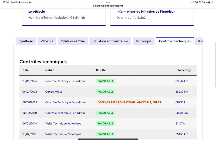The height and width of the screenshot is (141, 216).
Task: Tap the cellular signal bars icon
Action: (x=192, y=2)
